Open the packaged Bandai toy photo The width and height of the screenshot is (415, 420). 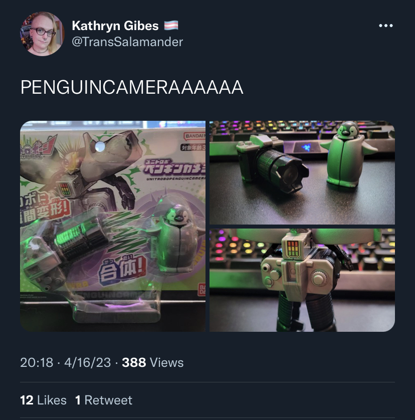[x=113, y=226]
